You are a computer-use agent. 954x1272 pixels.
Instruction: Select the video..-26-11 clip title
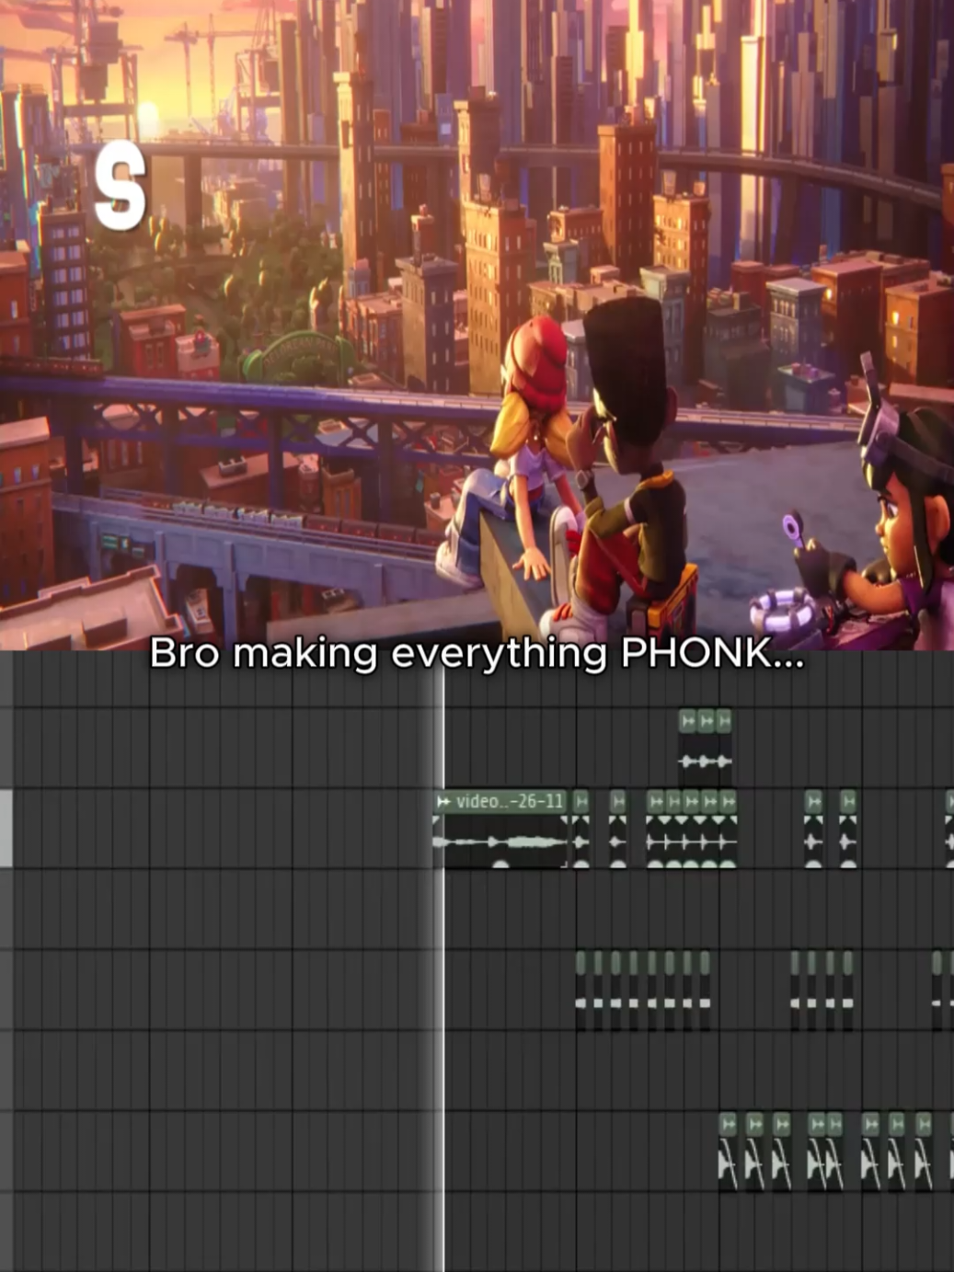[501, 801]
